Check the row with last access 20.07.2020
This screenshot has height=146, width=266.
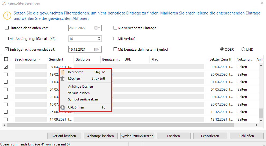(6, 104)
